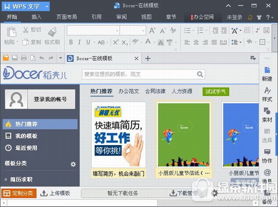Image resolution: width=278 pixels, height=207 pixels.
Task: Open quick access toolbar customize arrow
Action: point(60,58)
